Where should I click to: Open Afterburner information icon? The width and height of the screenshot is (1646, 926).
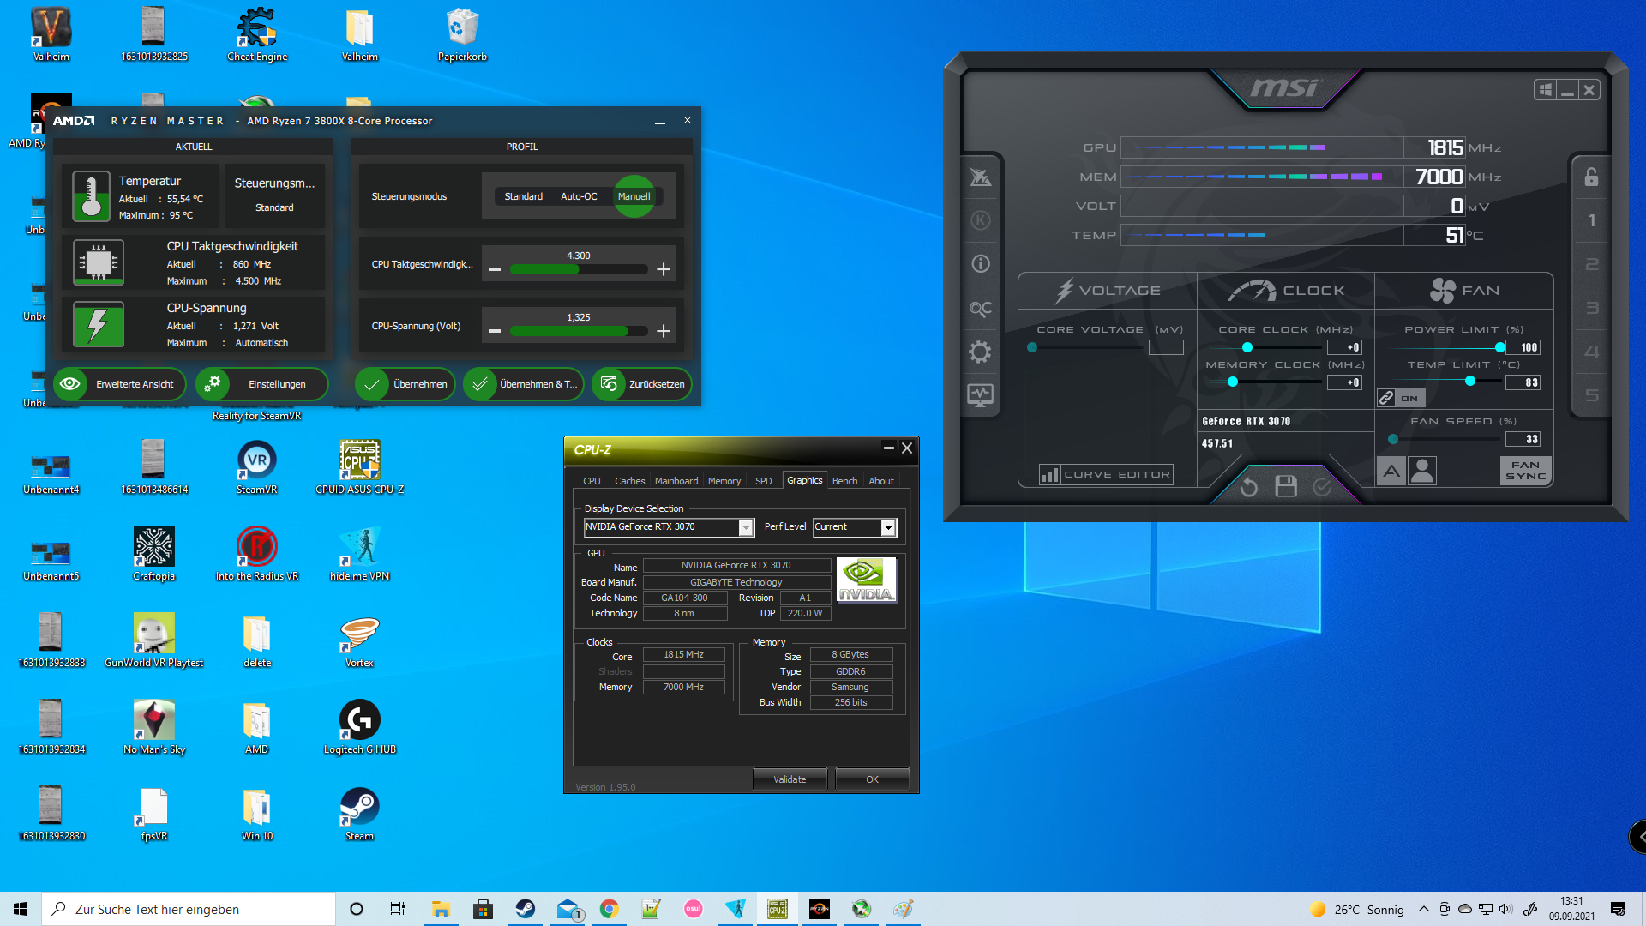[x=980, y=264]
